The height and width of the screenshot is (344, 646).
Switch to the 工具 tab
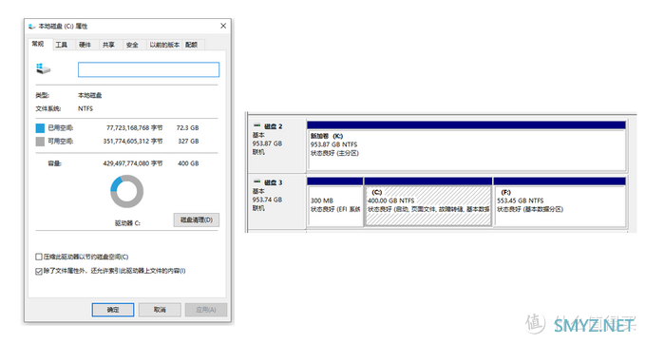click(x=62, y=45)
